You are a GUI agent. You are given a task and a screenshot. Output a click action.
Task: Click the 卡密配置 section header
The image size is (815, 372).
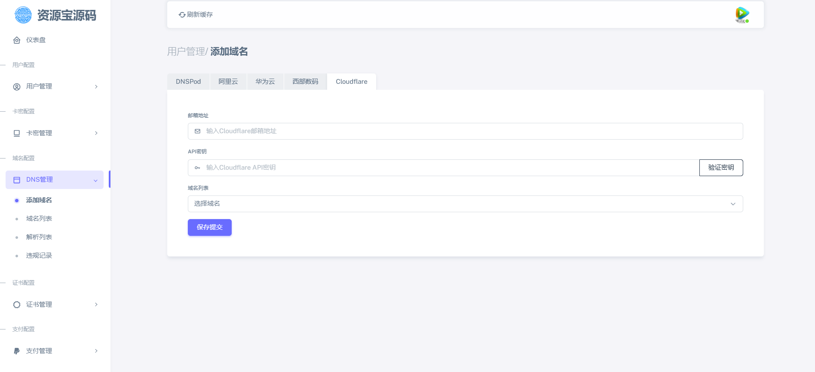coord(24,111)
